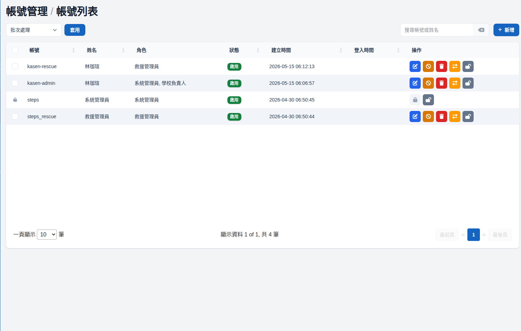This screenshot has height=331, width=521.
Task: Click next page » arrow
Action: 484,235
